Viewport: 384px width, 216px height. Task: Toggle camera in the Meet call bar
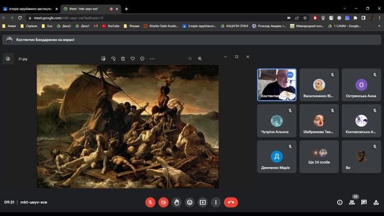point(164,202)
